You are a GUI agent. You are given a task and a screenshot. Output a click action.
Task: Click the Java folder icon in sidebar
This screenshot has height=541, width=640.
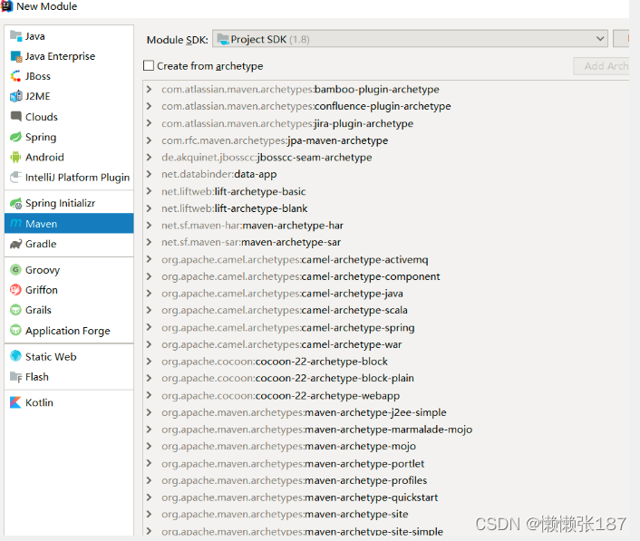16,36
